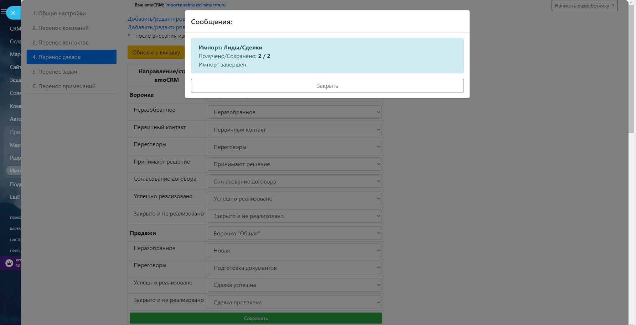Image resolution: width=636 pixels, height=325 pixels.
Task: Open the Первичный контакт select box
Action: 295,129
